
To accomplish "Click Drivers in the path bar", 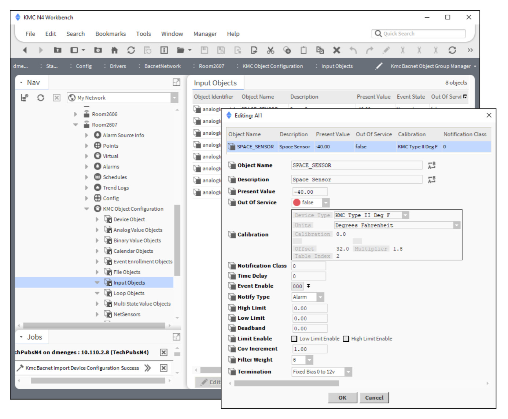I will (118, 66).
